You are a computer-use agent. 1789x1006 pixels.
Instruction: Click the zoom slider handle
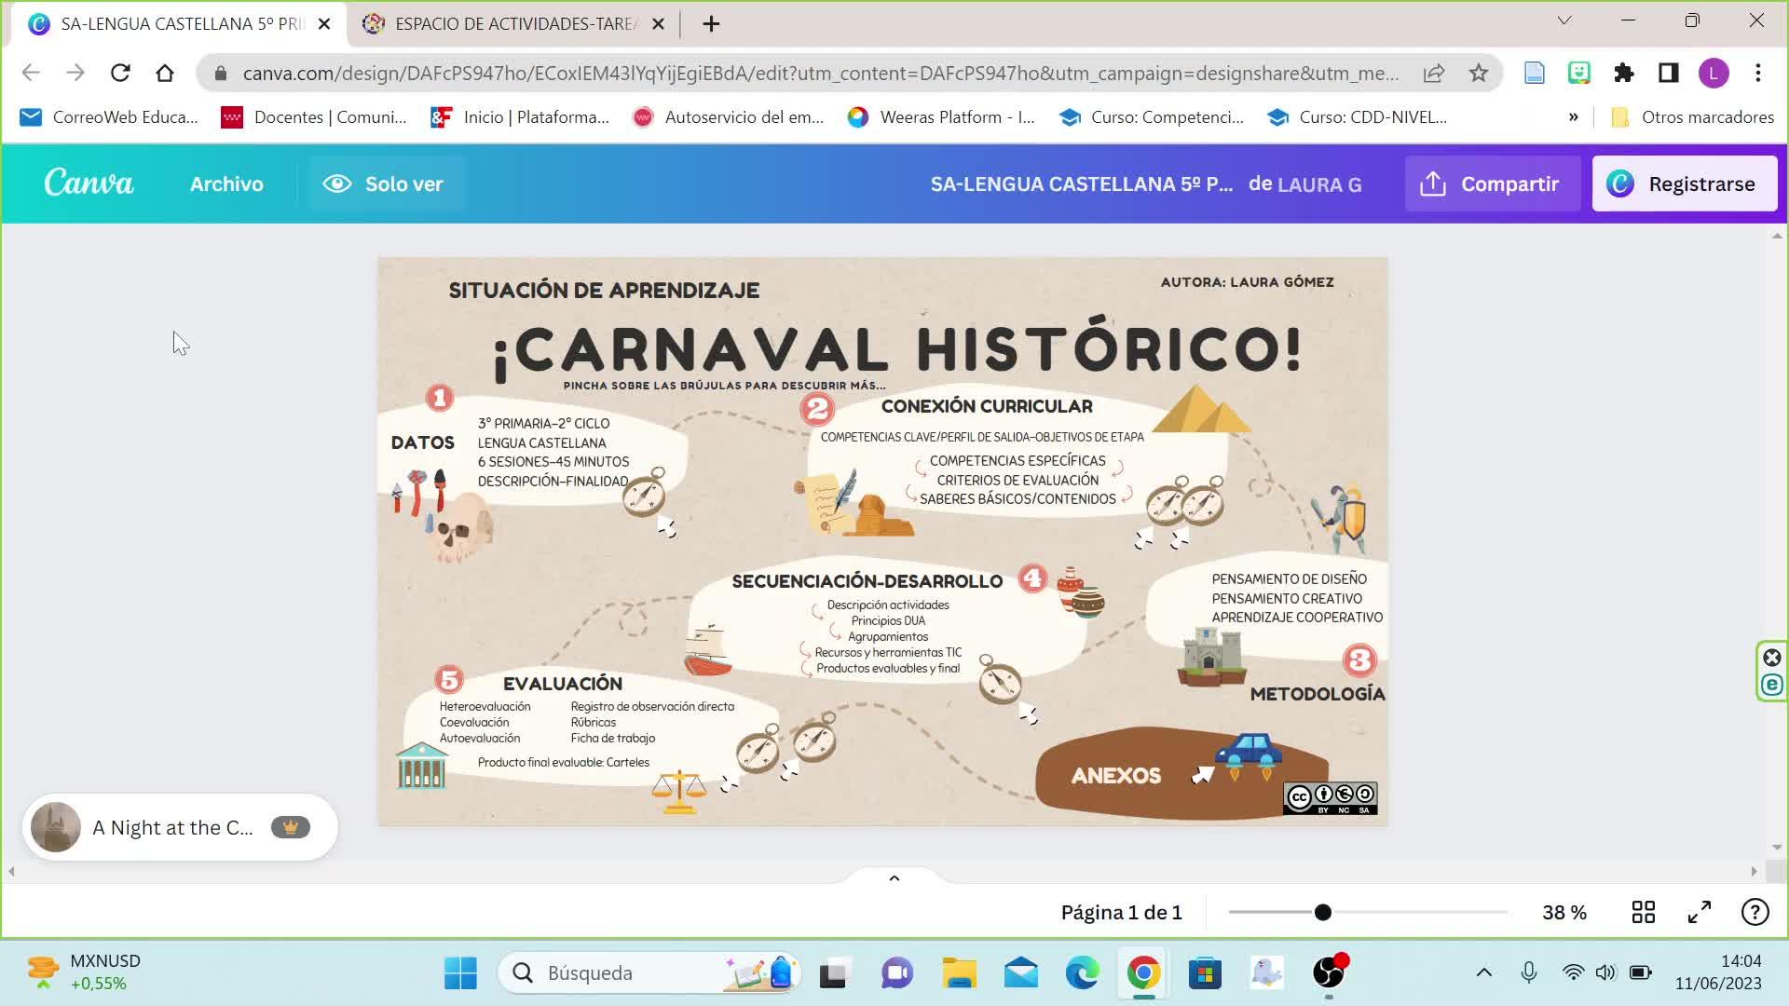[1322, 912]
